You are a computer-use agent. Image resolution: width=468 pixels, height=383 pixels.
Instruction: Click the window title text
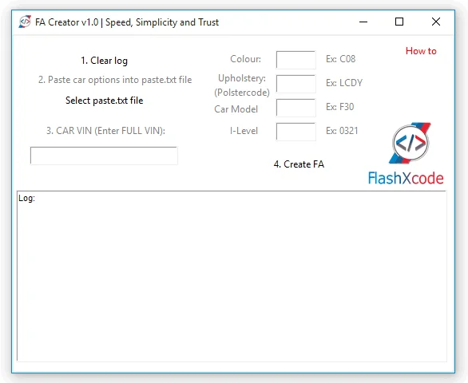127,22
